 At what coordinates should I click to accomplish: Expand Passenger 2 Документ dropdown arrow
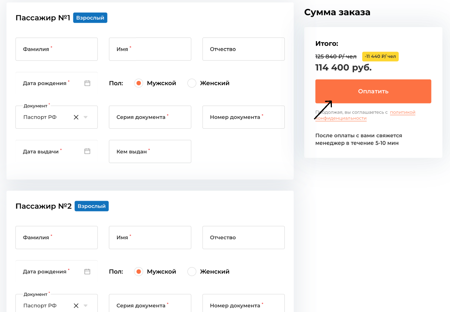86,306
